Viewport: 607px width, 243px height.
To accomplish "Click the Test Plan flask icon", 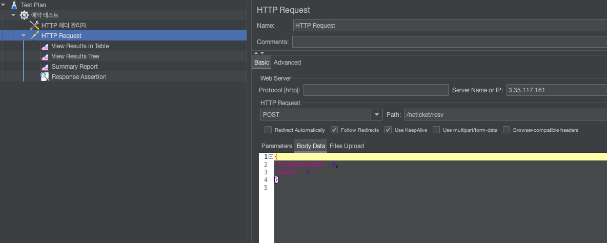I will 14,5.
